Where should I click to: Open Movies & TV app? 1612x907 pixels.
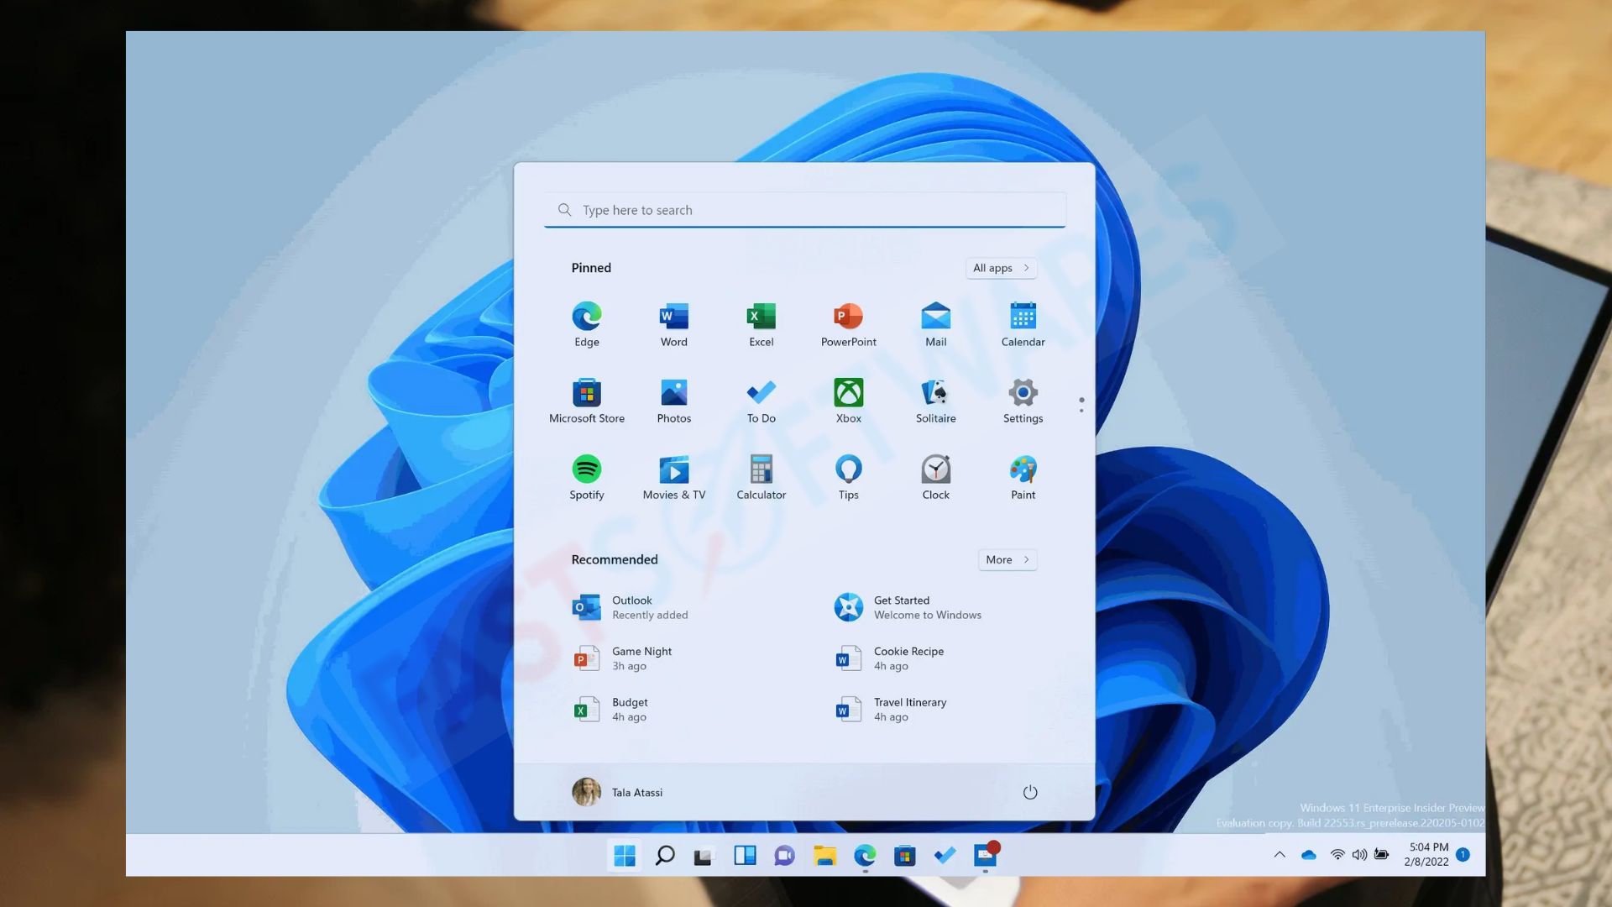pyautogui.click(x=674, y=477)
